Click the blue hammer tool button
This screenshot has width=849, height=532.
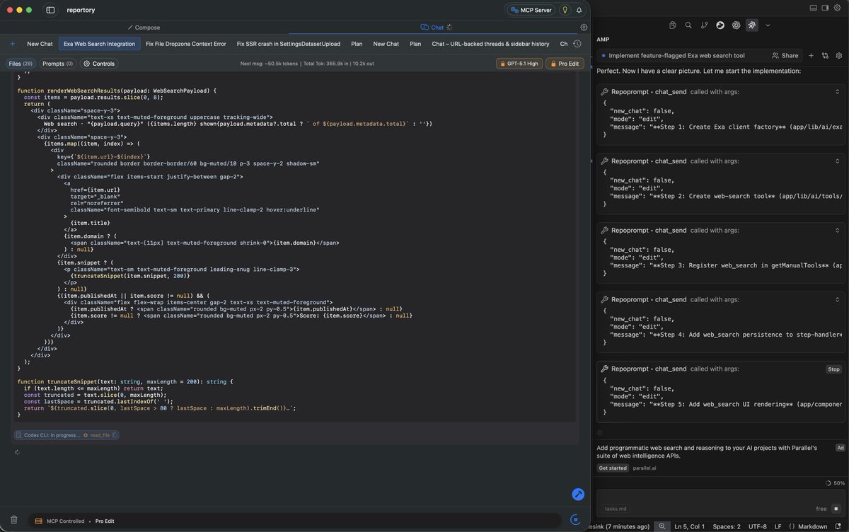pyautogui.click(x=577, y=495)
